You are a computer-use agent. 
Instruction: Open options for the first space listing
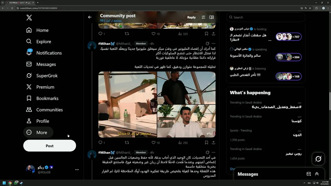[x=270, y=41]
